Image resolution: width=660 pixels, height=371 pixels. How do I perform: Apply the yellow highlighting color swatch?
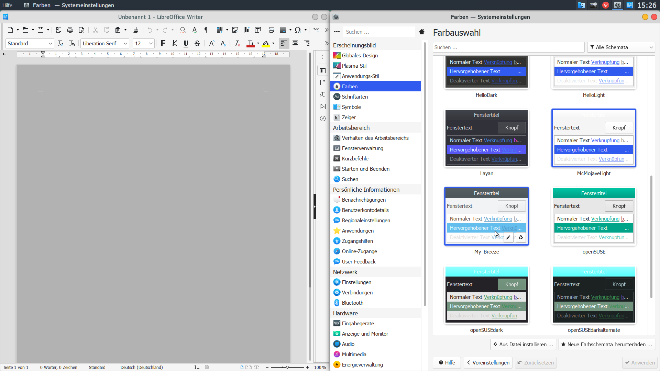pos(266,43)
